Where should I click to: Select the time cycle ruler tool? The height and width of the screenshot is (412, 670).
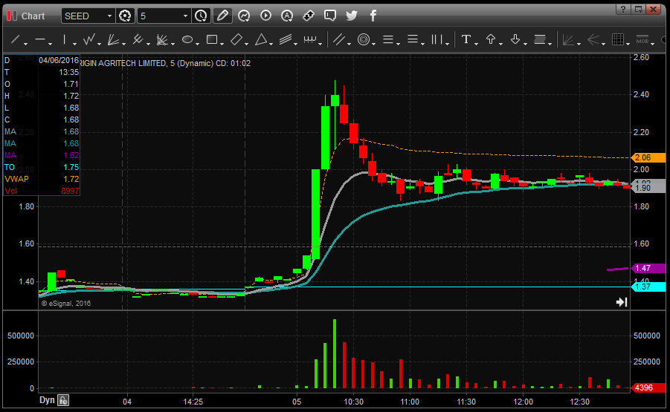point(310,39)
